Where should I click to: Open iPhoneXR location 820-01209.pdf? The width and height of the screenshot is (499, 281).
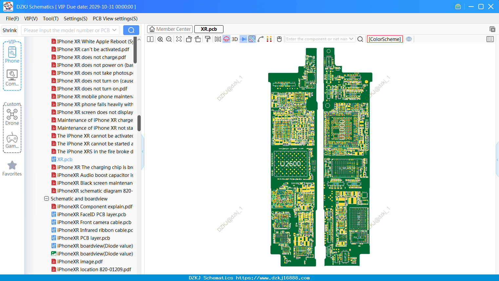[x=94, y=270]
